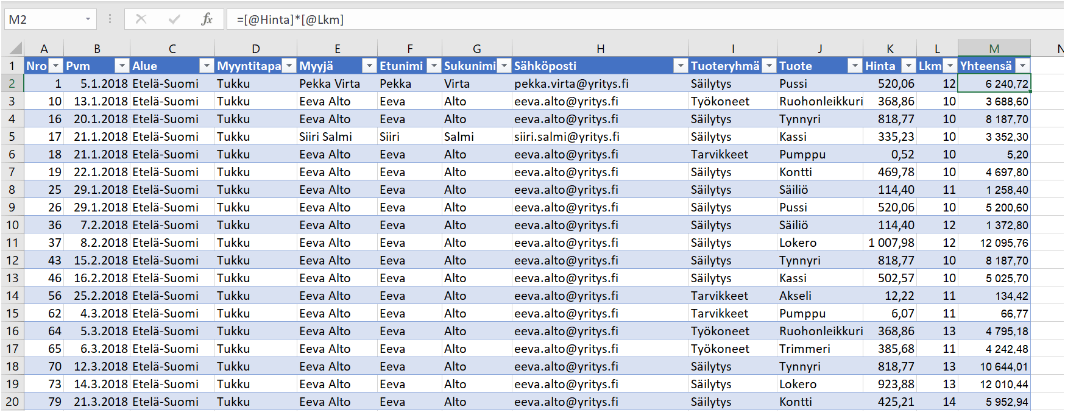Select the Lokero cell in row 11

click(x=820, y=243)
